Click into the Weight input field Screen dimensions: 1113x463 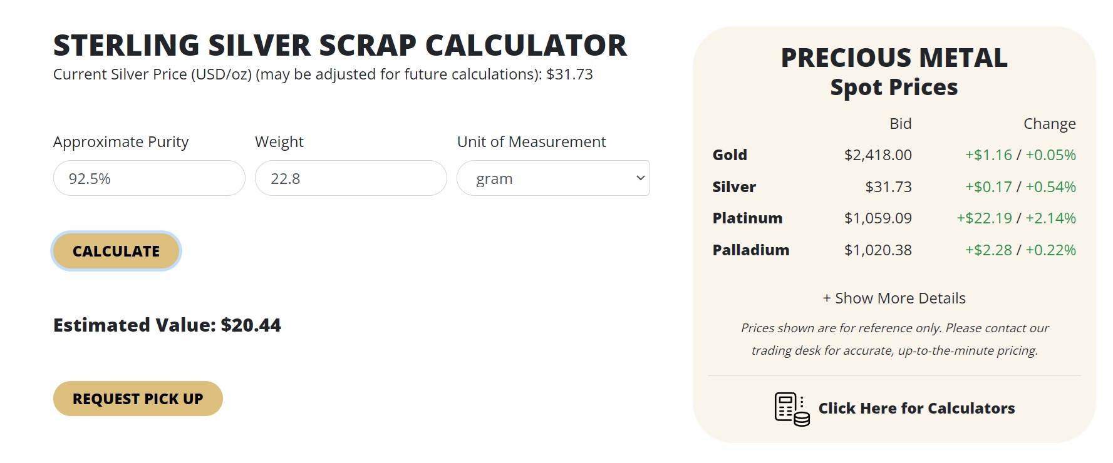[351, 178]
